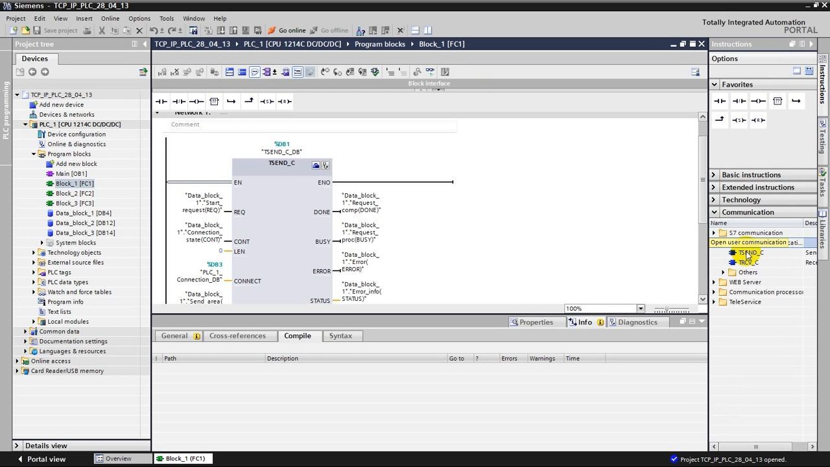Viewport: 830px width, 467px height.
Task: Expand the S7 communication folder
Action: [714, 232]
